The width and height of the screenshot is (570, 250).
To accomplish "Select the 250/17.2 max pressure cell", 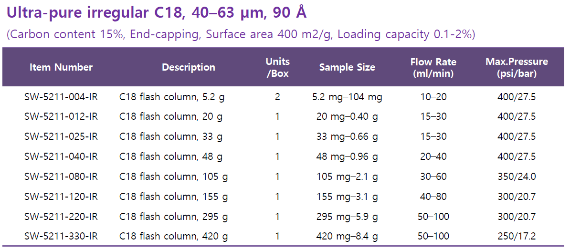I will tap(517, 236).
